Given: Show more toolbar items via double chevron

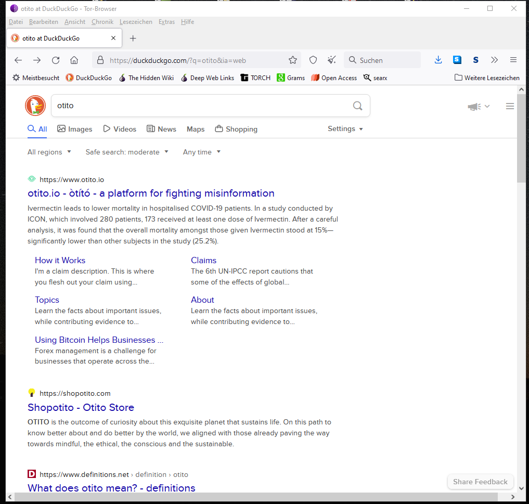Looking at the screenshot, I should pos(495,60).
